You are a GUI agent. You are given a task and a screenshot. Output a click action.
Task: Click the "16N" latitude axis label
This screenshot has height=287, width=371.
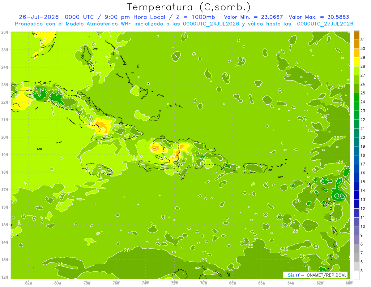5,207
